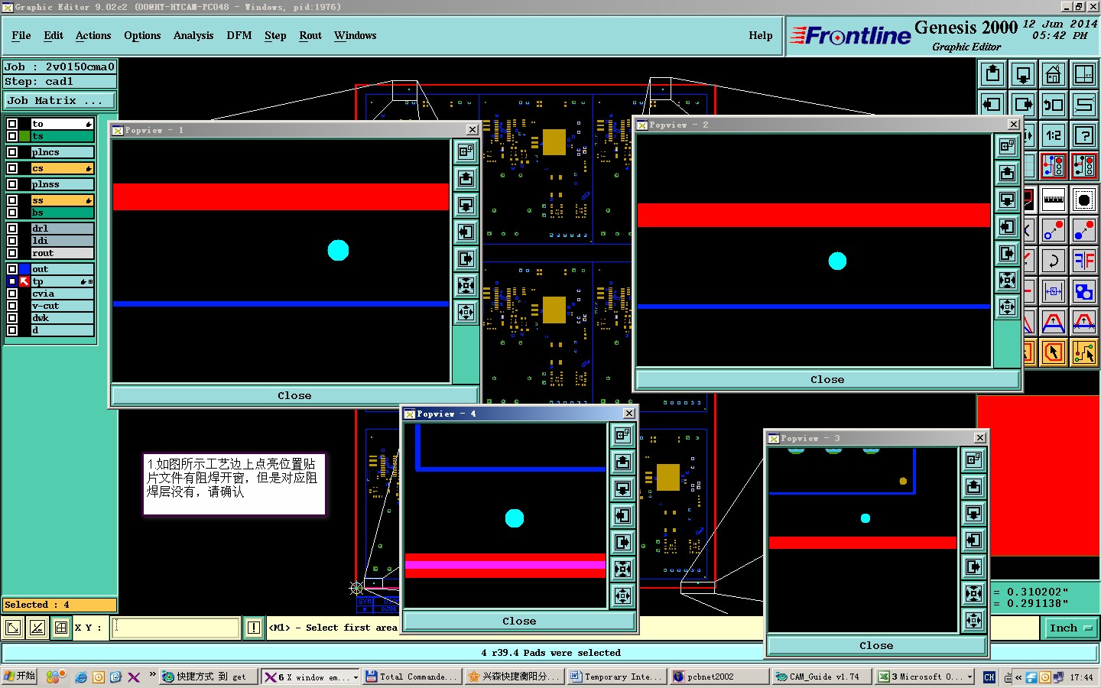Open the Analysis menu
Viewport: 1101px width, 688px height.
point(193,35)
